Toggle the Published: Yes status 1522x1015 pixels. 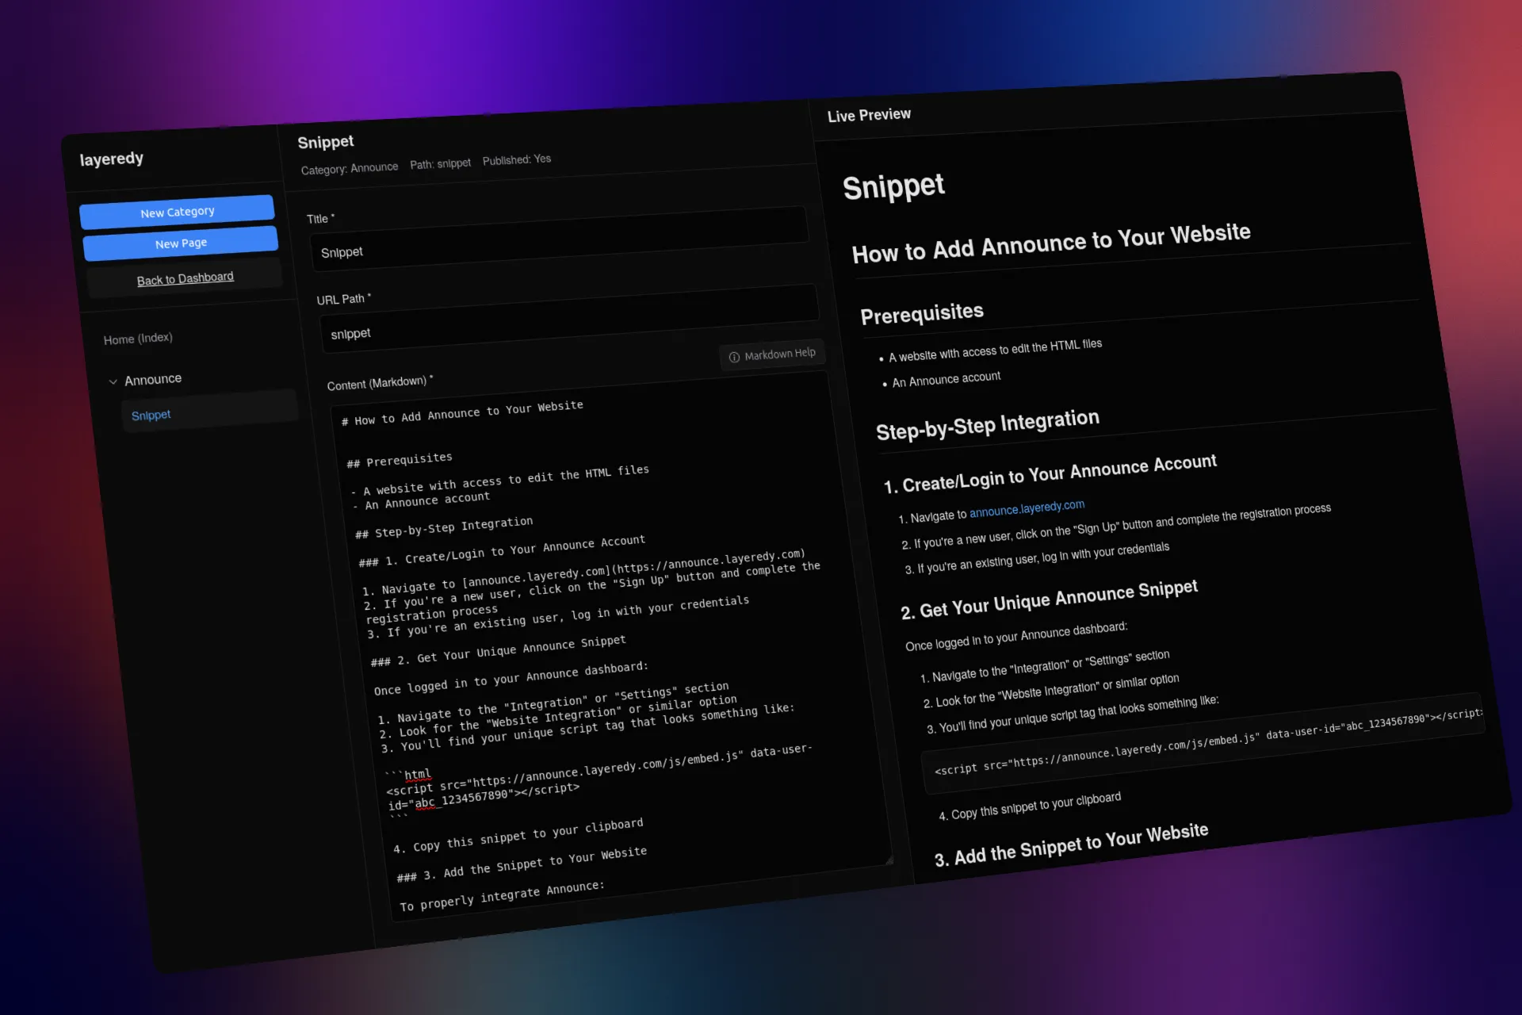pyautogui.click(x=516, y=159)
